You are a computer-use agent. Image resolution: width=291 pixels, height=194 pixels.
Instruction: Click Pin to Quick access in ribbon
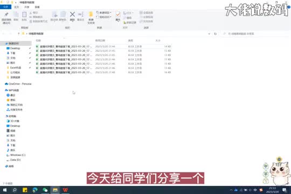tap(6, 18)
